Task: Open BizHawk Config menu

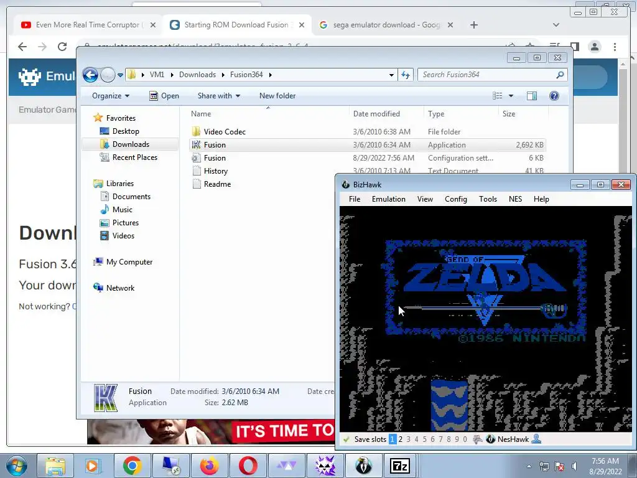Action: point(456,199)
